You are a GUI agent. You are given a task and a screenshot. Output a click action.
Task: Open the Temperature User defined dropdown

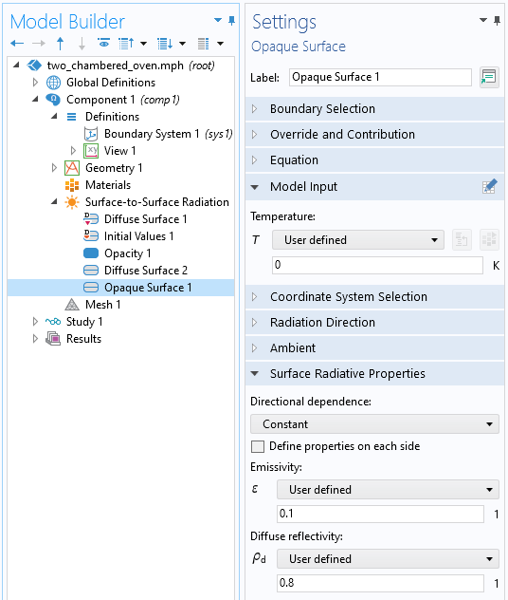click(x=358, y=240)
